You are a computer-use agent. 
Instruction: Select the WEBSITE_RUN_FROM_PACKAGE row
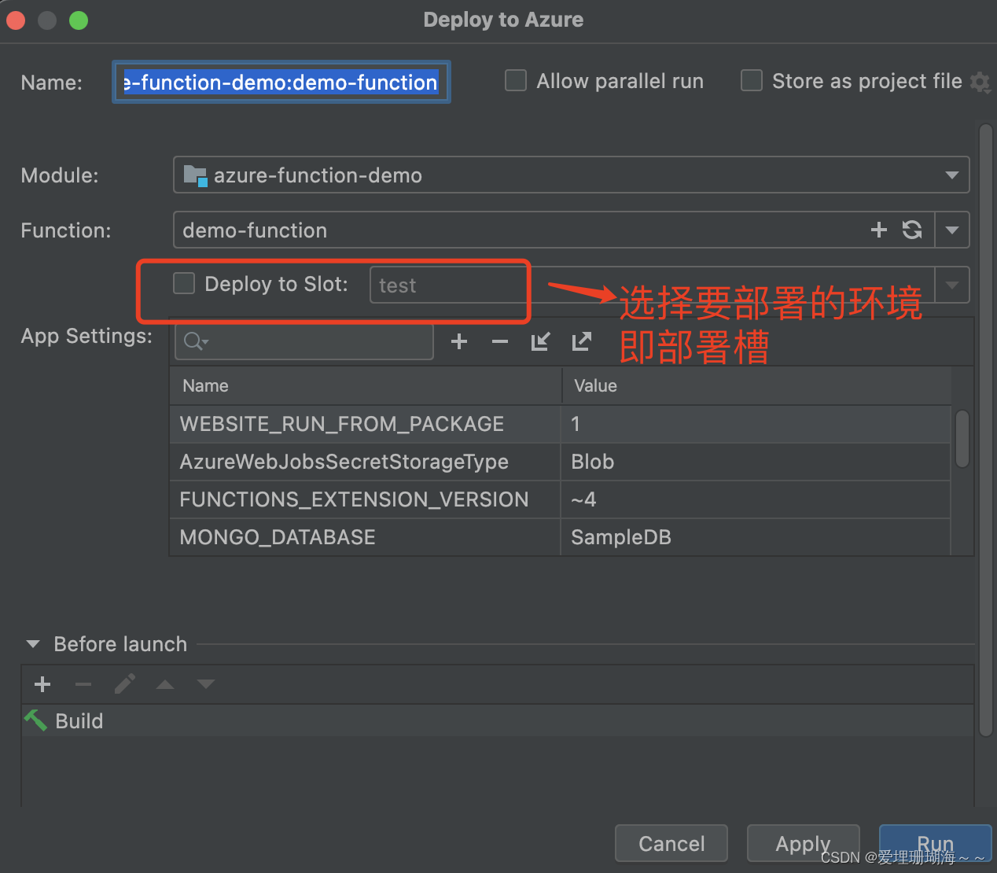click(x=560, y=424)
